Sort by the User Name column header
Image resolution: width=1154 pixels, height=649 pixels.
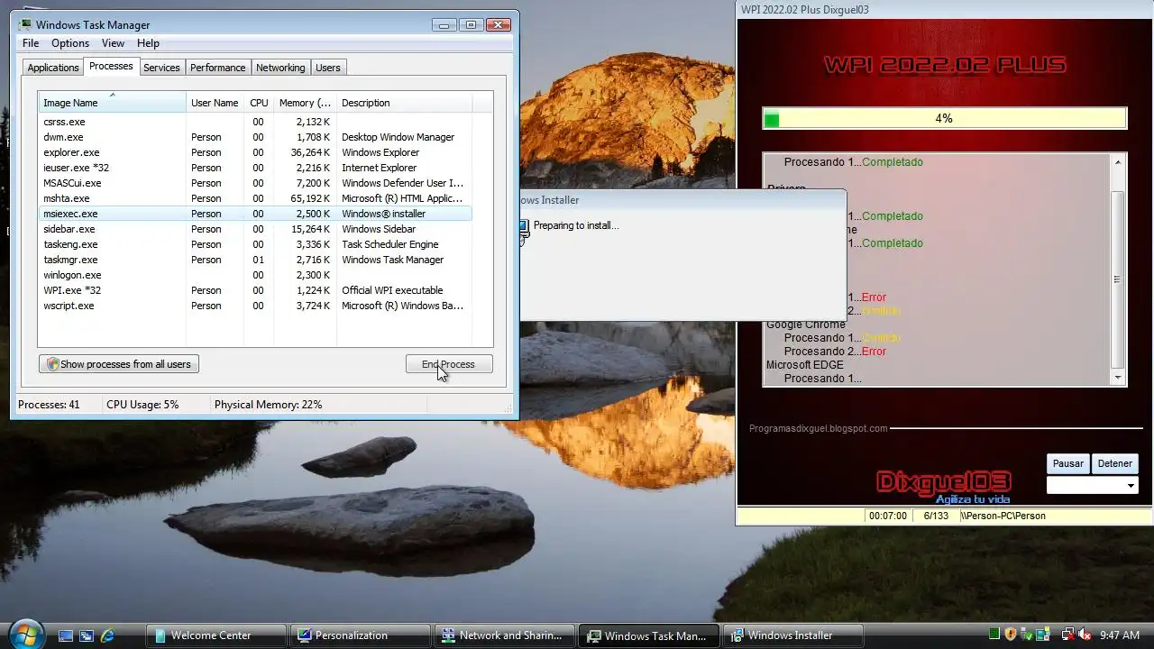[215, 103]
